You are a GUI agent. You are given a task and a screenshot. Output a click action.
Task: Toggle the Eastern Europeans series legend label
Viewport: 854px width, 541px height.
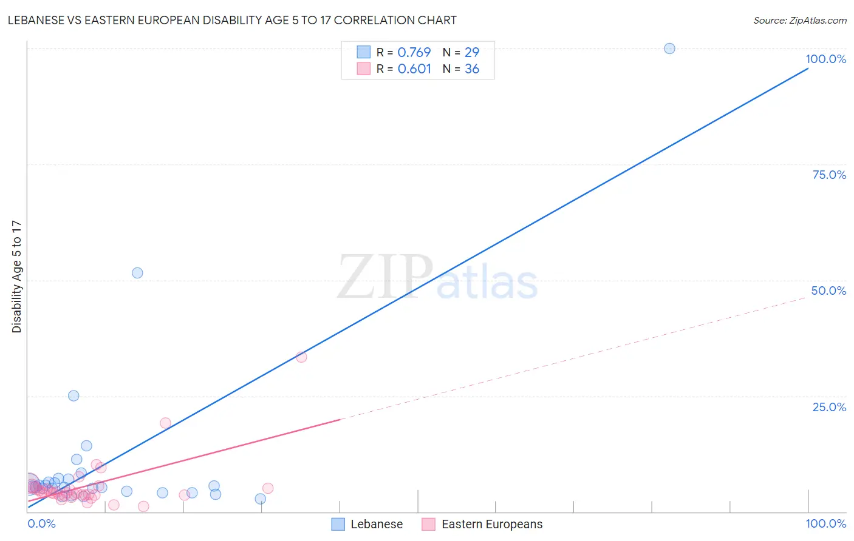[x=492, y=524]
